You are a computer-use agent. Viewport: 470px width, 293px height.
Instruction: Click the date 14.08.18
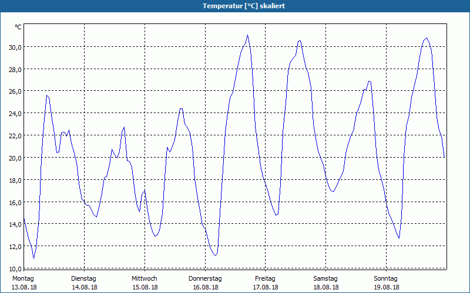[85, 287]
